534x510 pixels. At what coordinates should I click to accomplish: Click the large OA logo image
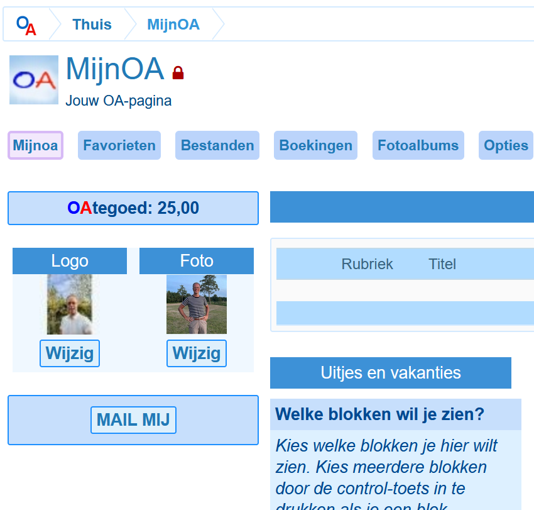(34, 80)
